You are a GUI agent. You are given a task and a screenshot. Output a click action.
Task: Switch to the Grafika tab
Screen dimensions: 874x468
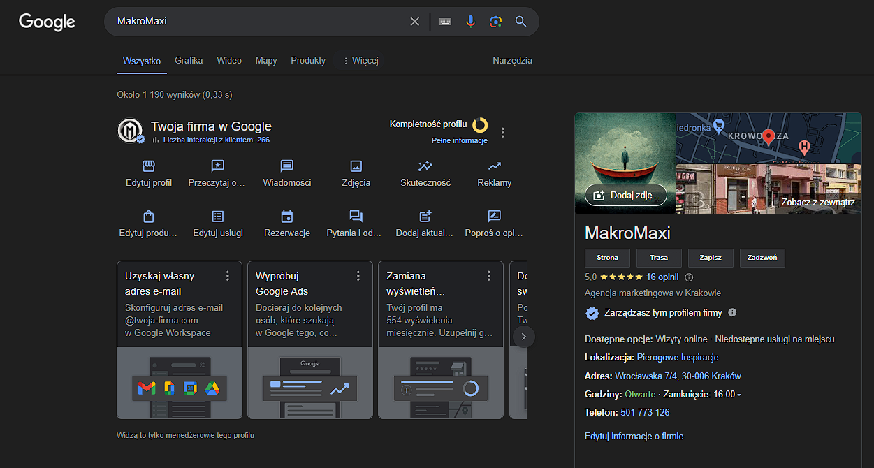click(x=189, y=61)
